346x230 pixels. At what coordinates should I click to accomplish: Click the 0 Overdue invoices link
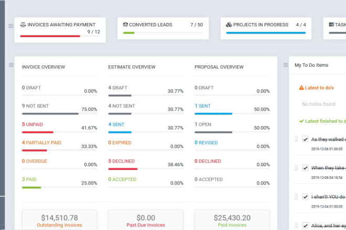pyautogui.click(x=35, y=161)
